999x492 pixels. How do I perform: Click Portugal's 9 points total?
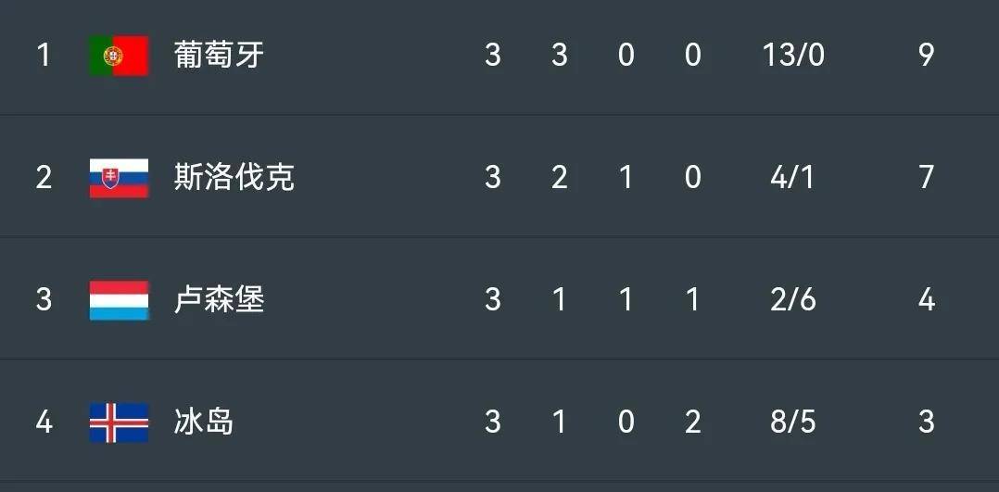927,56
